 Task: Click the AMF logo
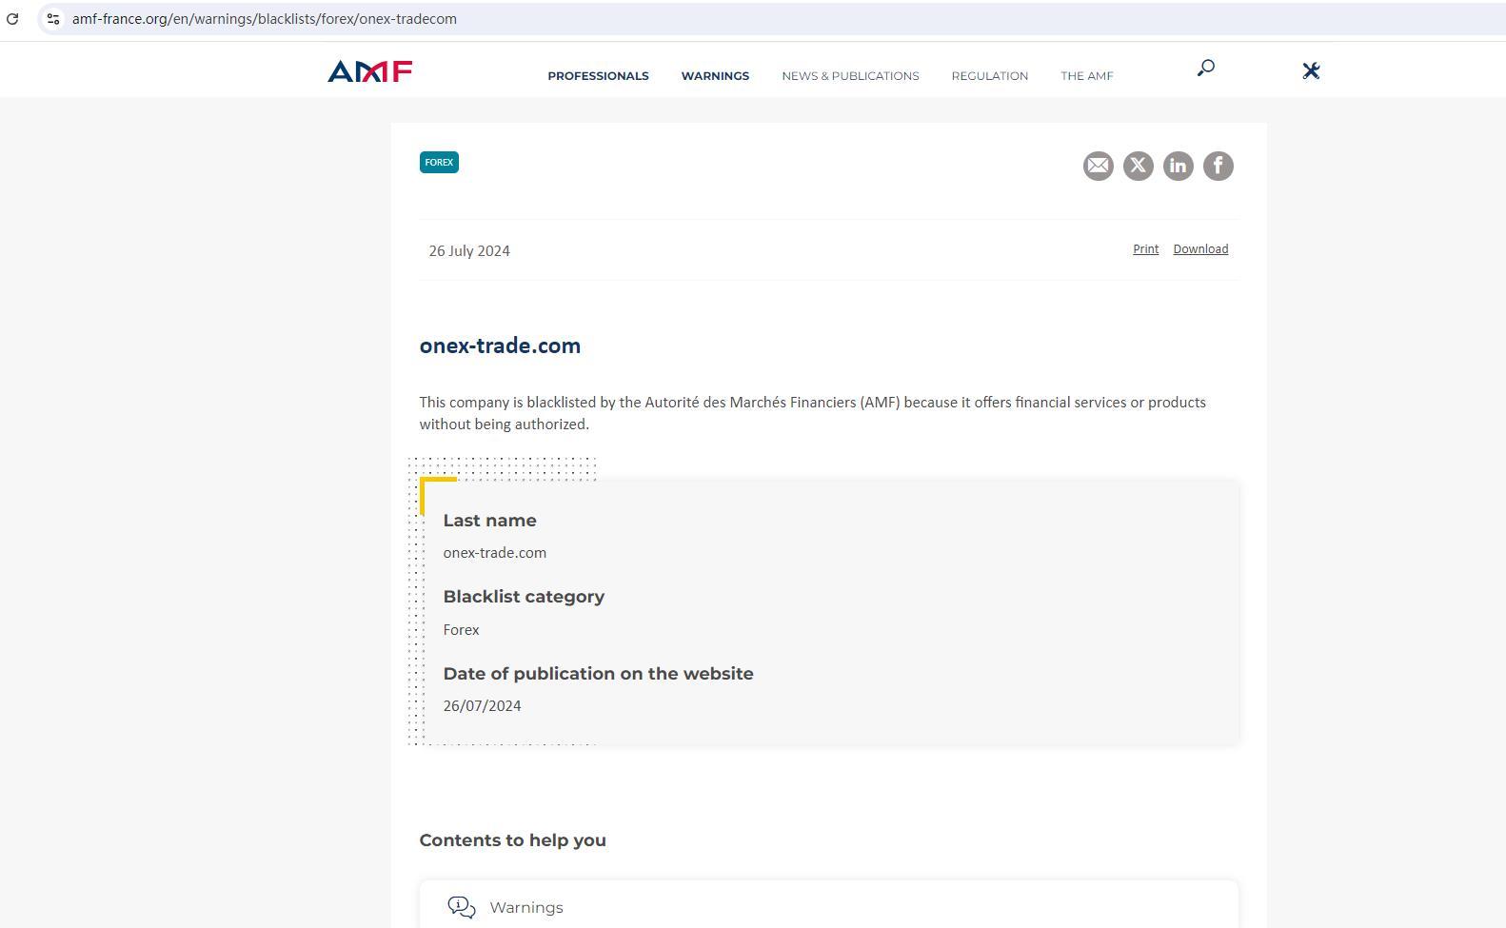click(369, 71)
